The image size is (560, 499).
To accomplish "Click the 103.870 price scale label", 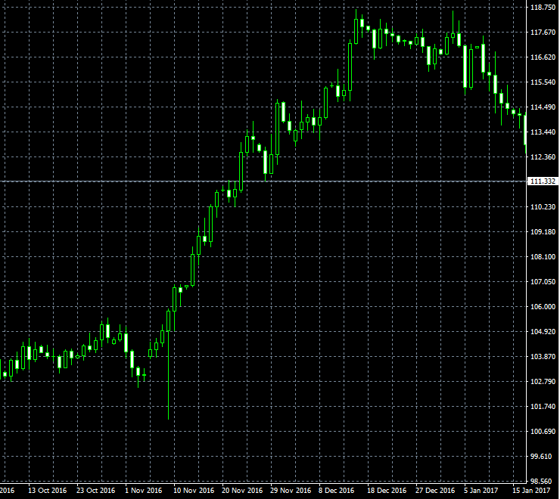I will [x=543, y=357].
